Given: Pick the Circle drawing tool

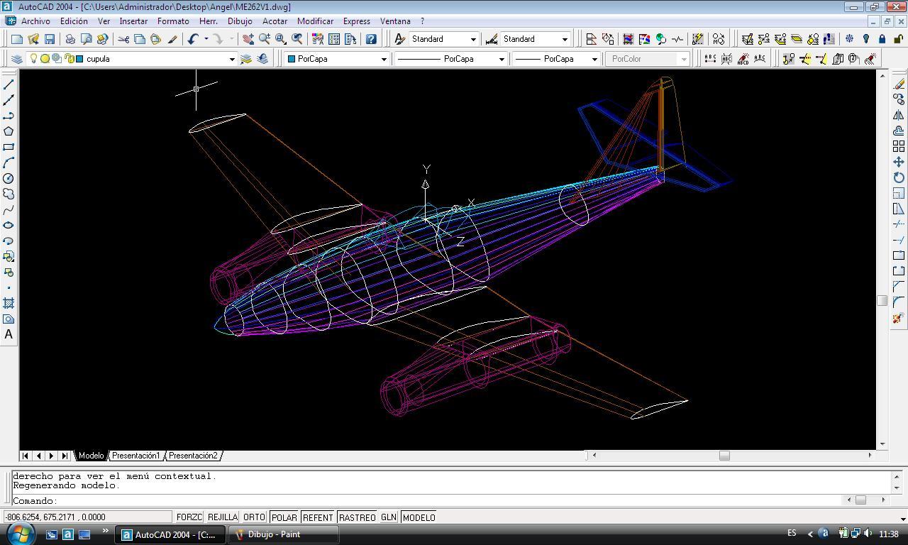Looking at the screenshot, I should click(9, 178).
